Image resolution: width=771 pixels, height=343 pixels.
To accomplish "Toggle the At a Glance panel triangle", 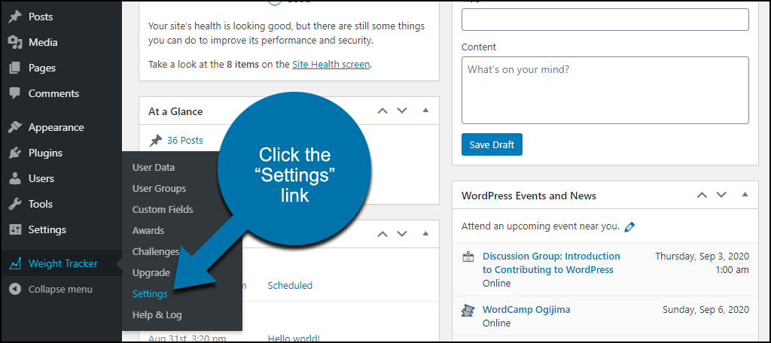I will tap(425, 111).
